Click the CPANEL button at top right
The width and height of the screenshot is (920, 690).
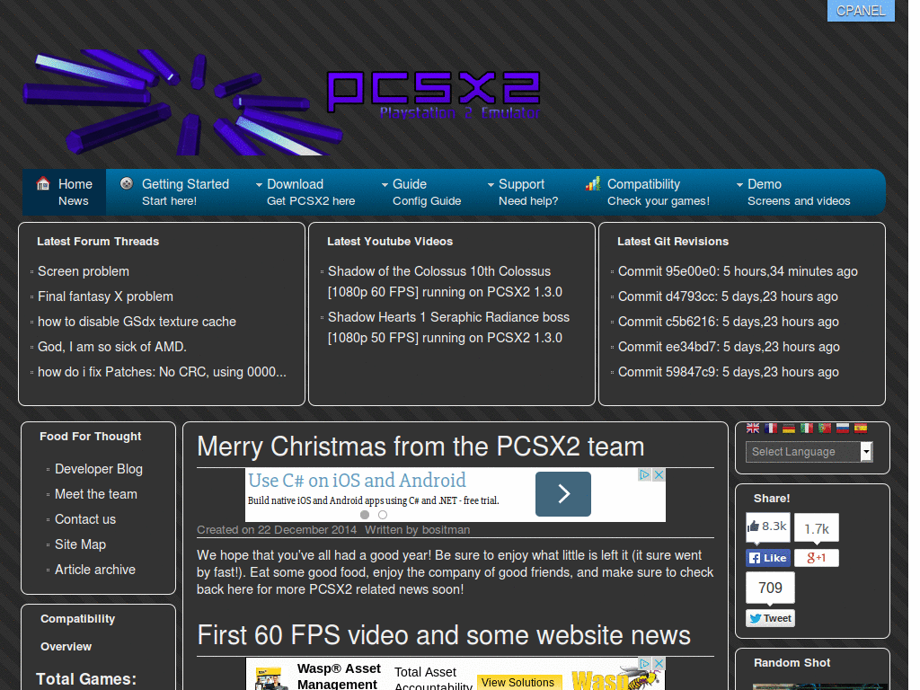point(860,11)
